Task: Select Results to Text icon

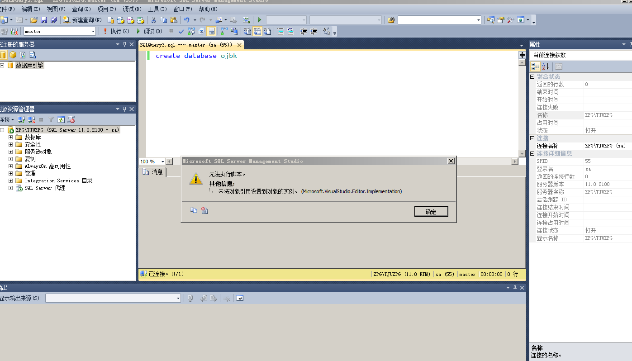Action: click(x=247, y=31)
